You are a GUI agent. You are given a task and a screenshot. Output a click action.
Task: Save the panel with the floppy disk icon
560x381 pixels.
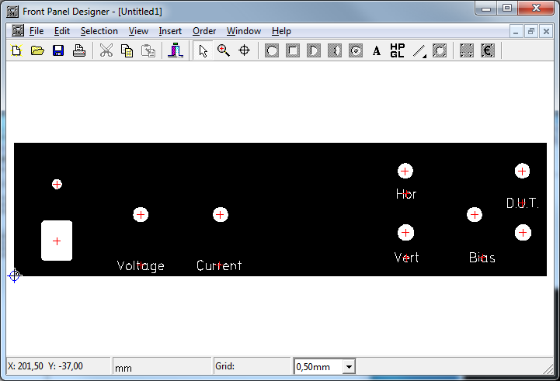tap(57, 51)
